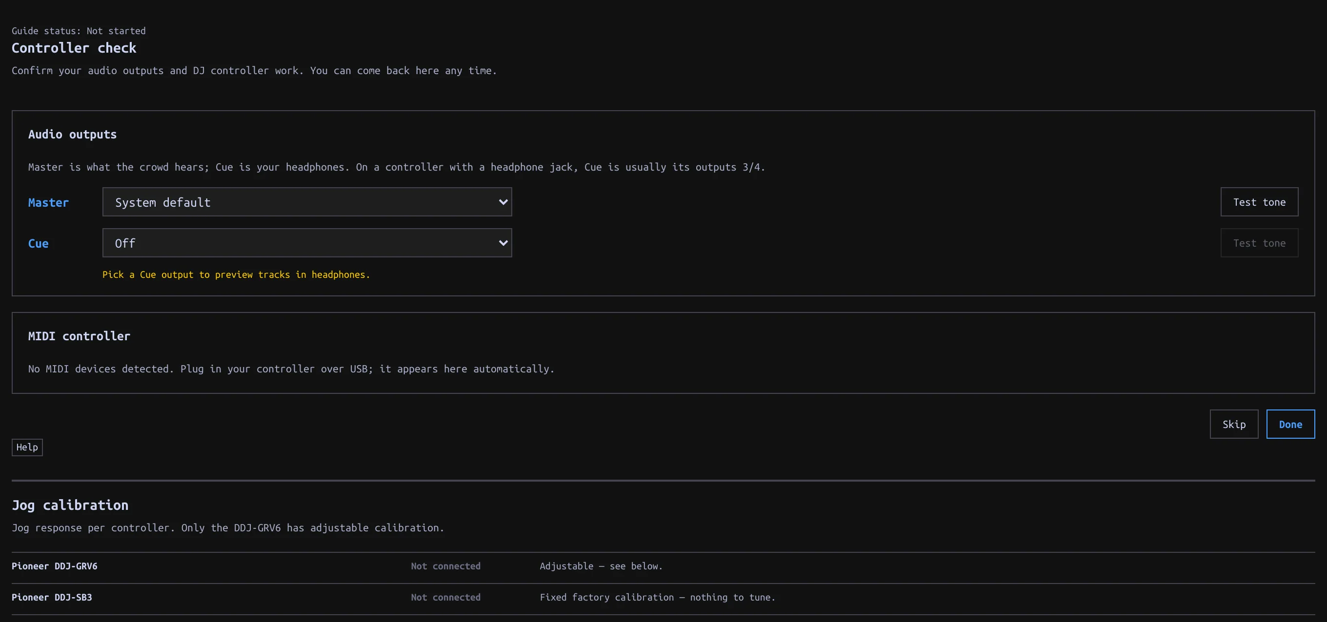The image size is (1327, 622).
Task: Click 'Fixed factory calibration' note
Action: [657, 597]
